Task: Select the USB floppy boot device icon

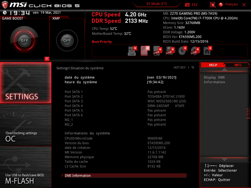Action: click(x=170, y=51)
